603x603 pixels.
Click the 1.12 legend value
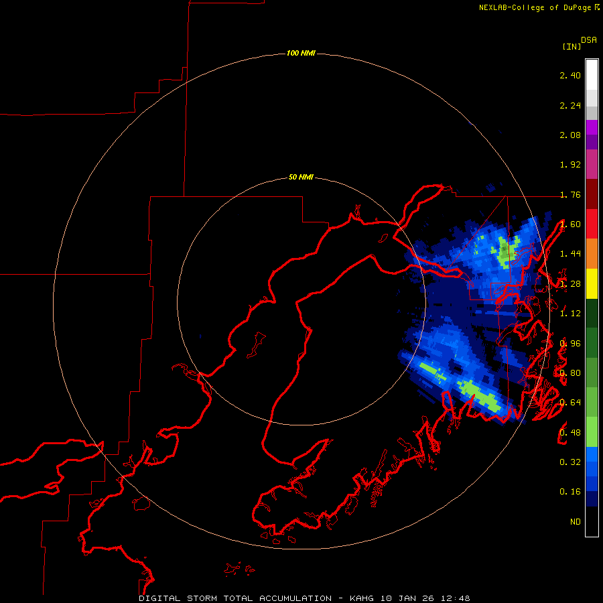click(x=570, y=314)
